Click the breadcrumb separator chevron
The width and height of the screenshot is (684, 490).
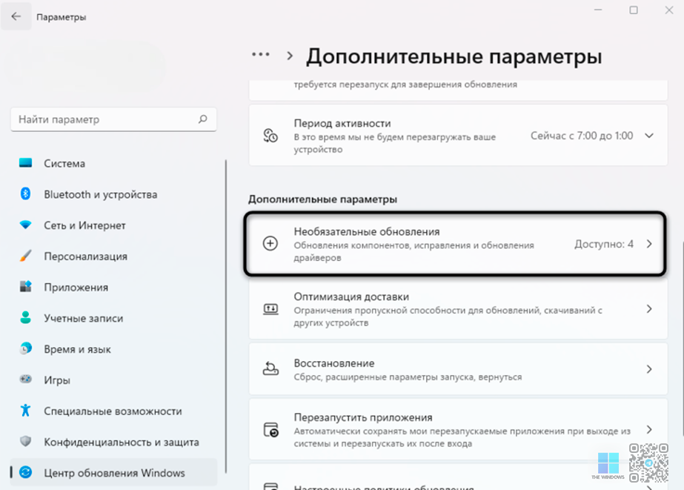[x=290, y=56]
